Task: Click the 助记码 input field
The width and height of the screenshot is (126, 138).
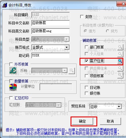Action: pyautogui.click(x=51, y=55)
